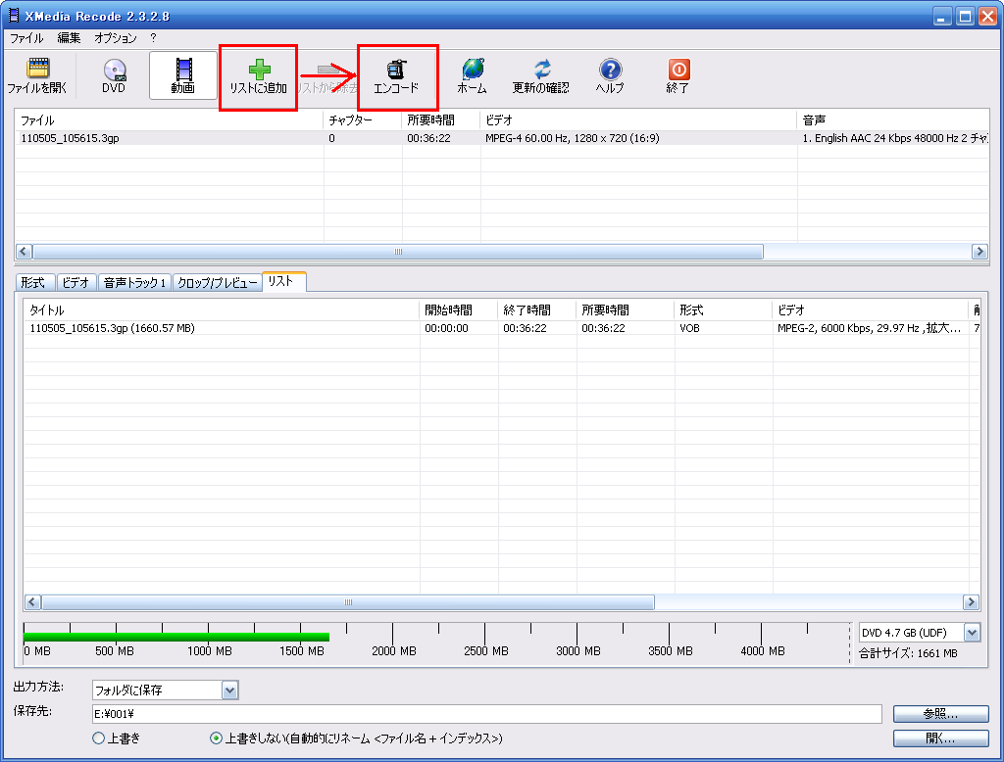Click the MPEG-2, 6000 Kbps video cell
The height and width of the screenshot is (762, 1004).
tap(869, 328)
